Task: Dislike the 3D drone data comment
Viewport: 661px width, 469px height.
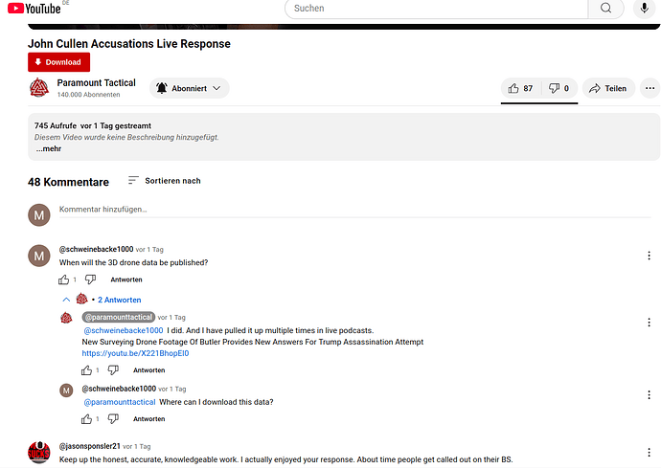Action: click(x=90, y=279)
